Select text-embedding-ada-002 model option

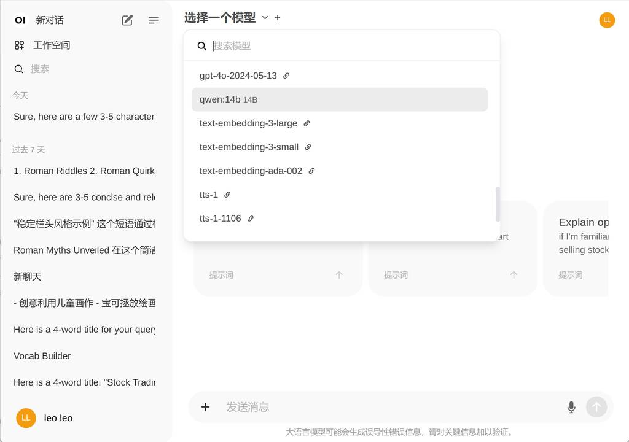pos(251,171)
